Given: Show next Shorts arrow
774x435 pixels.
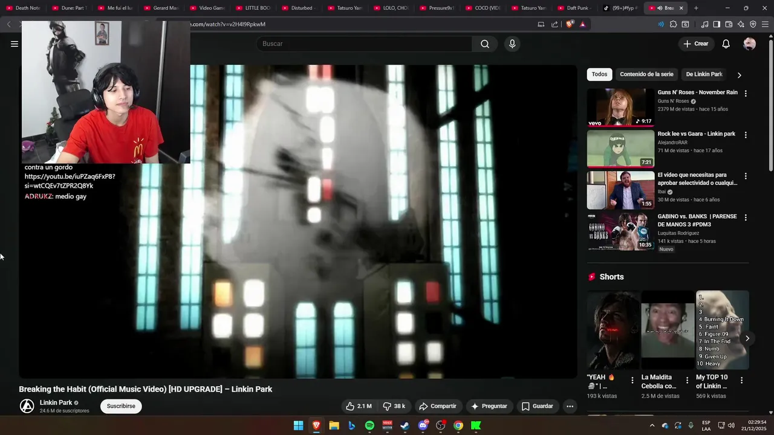Looking at the screenshot, I should 747,338.
